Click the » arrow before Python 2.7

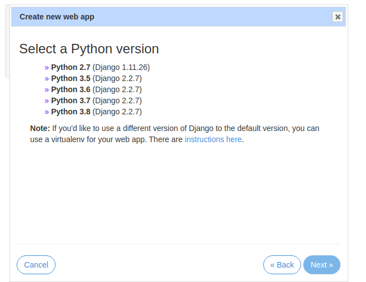[x=47, y=67]
